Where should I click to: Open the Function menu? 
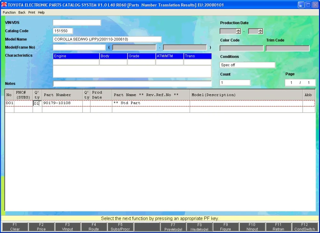9,12
